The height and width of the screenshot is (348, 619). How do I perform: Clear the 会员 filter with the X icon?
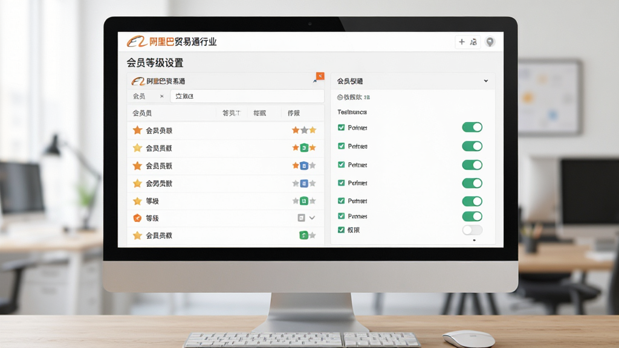coord(161,96)
